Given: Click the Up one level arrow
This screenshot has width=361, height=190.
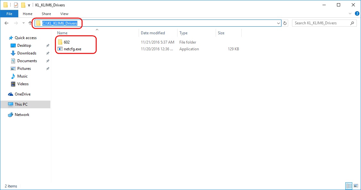Looking at the screenshot, I should 30,23.
